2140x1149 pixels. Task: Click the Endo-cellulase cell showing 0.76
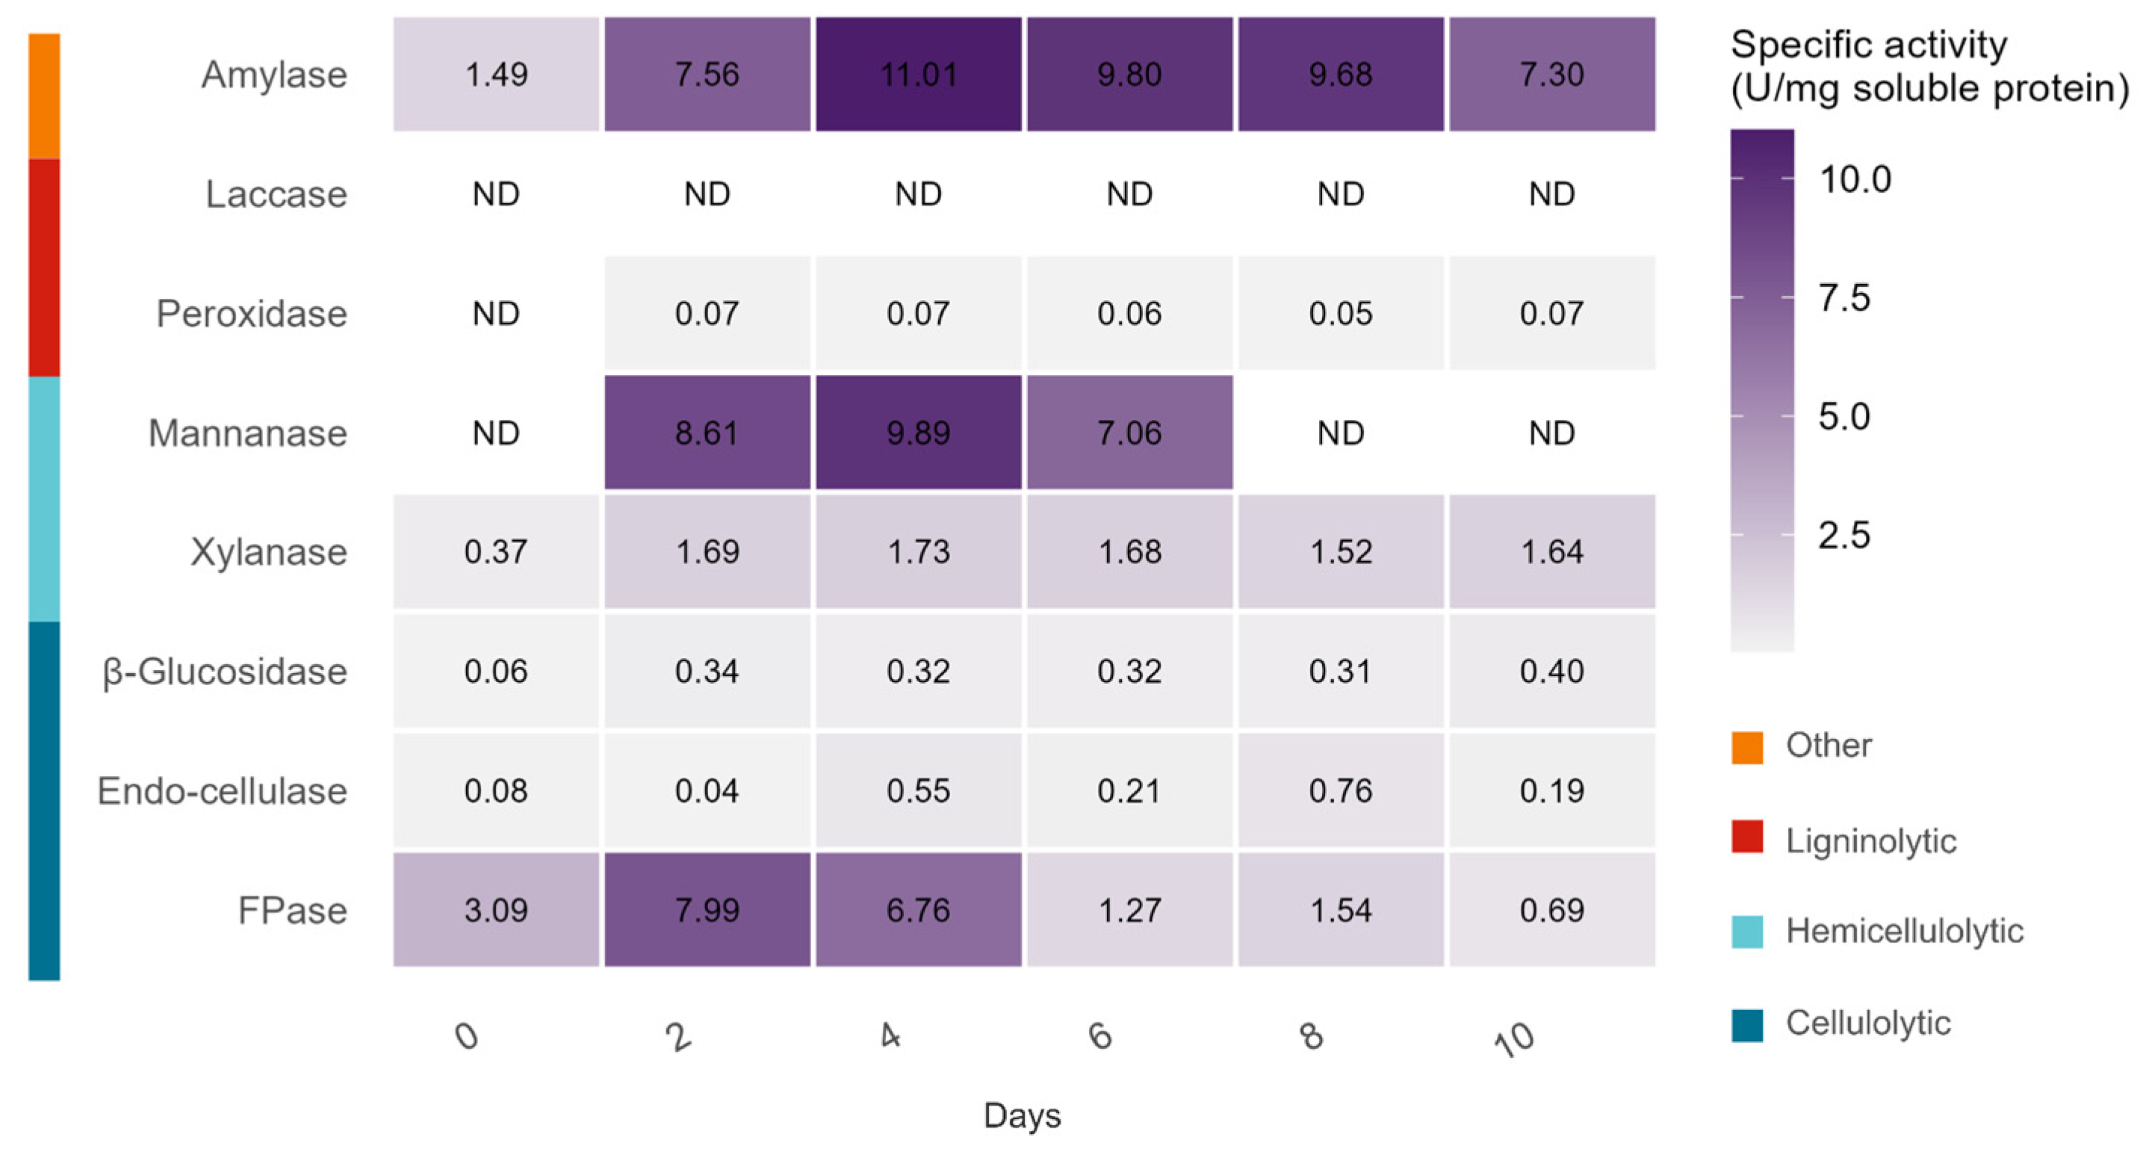[1340, 790]
